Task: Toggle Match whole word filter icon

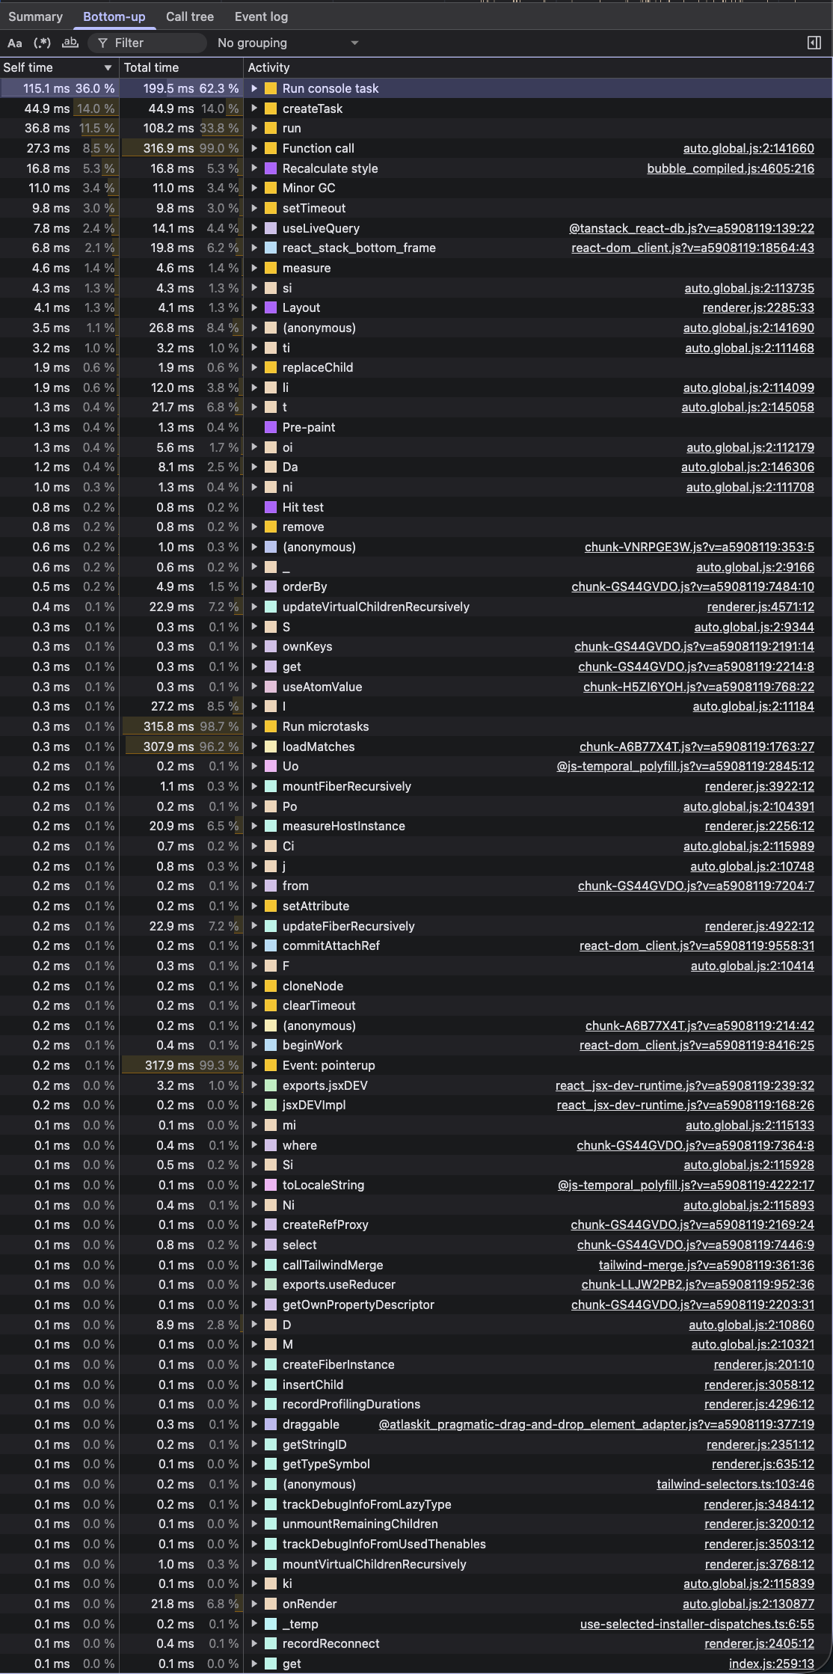Action: (70, 43)
